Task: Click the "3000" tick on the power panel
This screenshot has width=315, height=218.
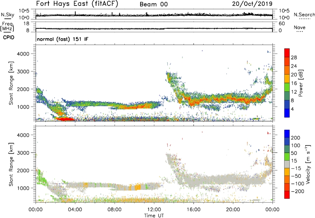Action: click(23, 72)
